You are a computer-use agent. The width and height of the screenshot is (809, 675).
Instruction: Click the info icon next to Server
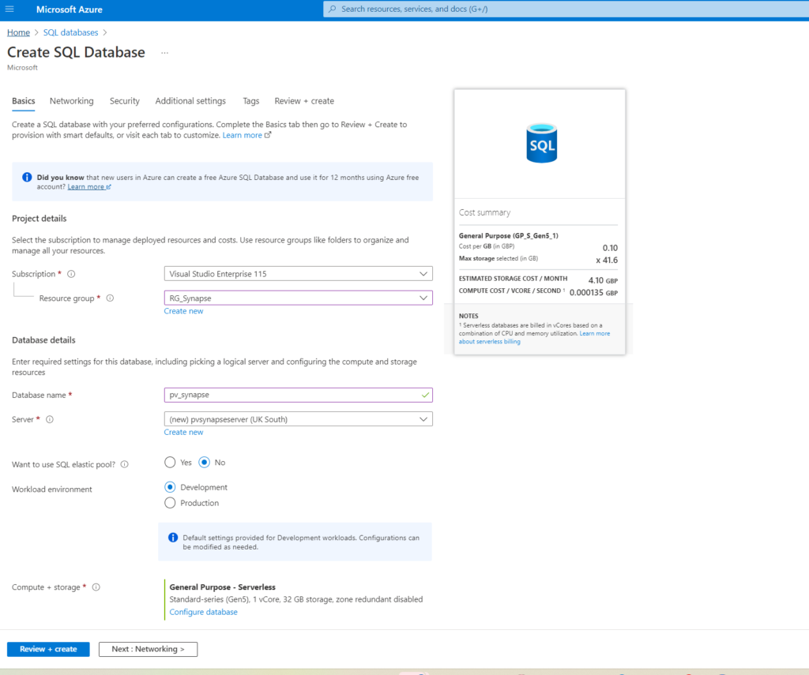click(50, 419)
